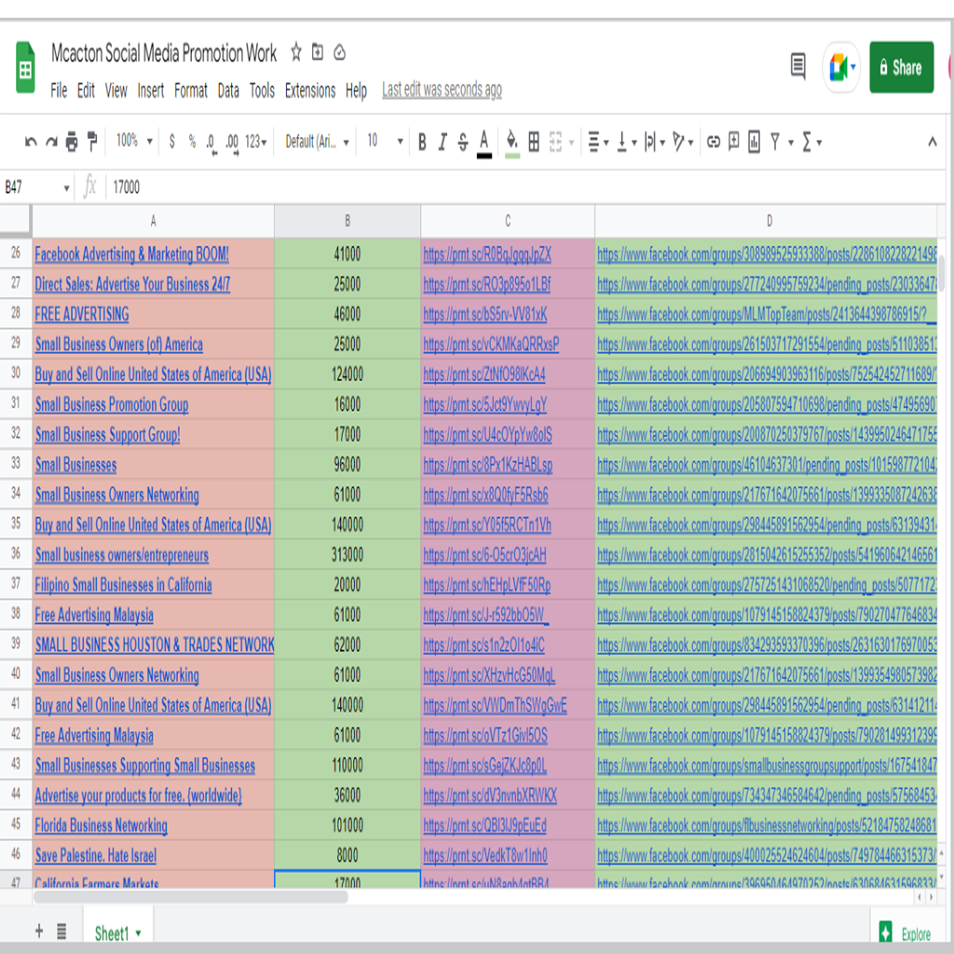The width and height of the screenshot is (954, 954).
Task: Star the Mcacton spreadsheet
Action: pyautogui.click(x=295, y=52)
